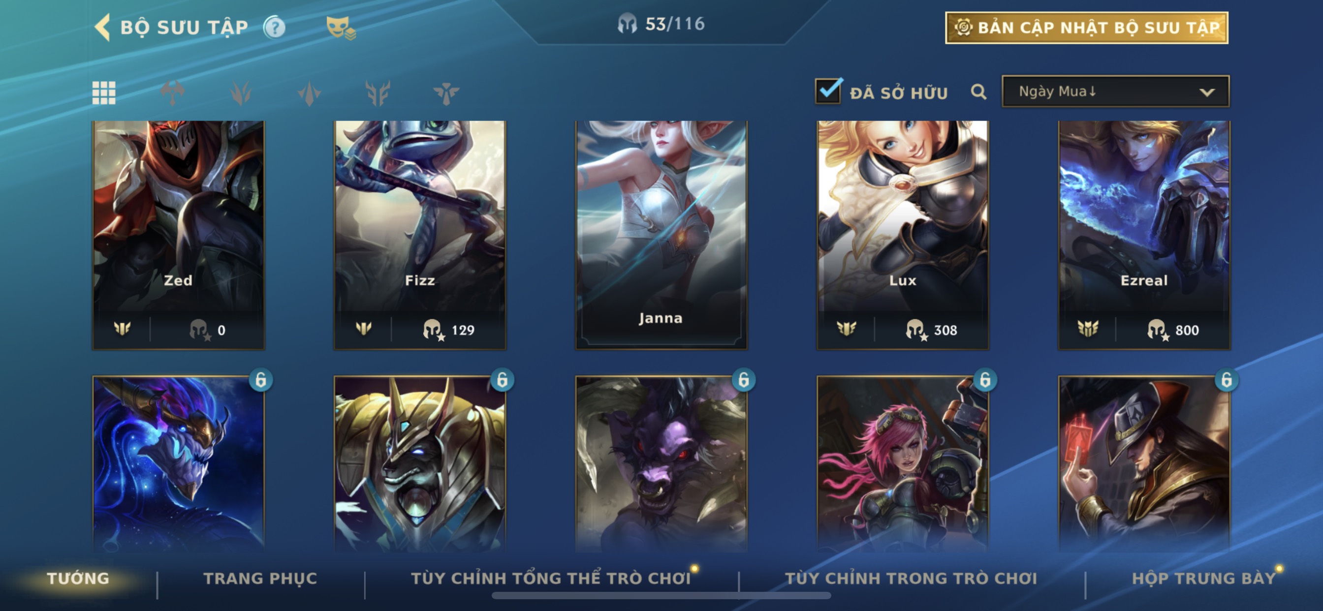
Task: Click the Ngày Mua dropdown chevron arrow
Action: tap(1207, 92)
